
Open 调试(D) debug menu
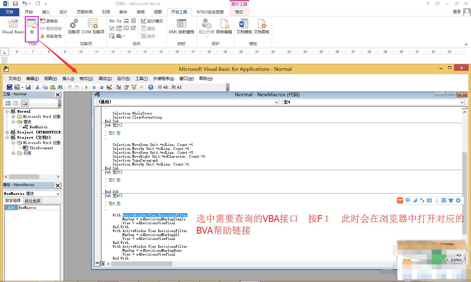click(x=105, y=79)
